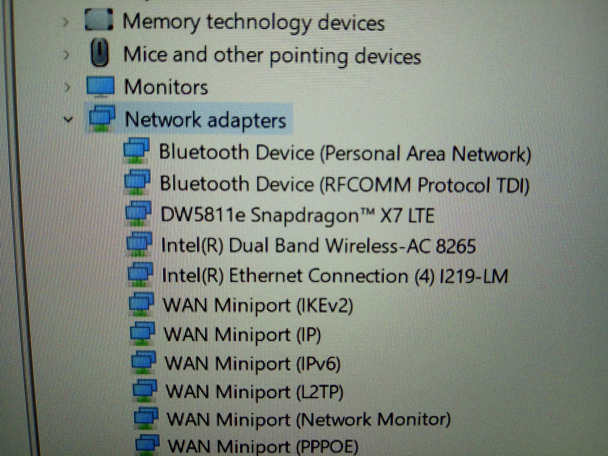
Task: Click the Bluetooth Personal Area Network adapter icon
Action: click(x=137, y=152)
